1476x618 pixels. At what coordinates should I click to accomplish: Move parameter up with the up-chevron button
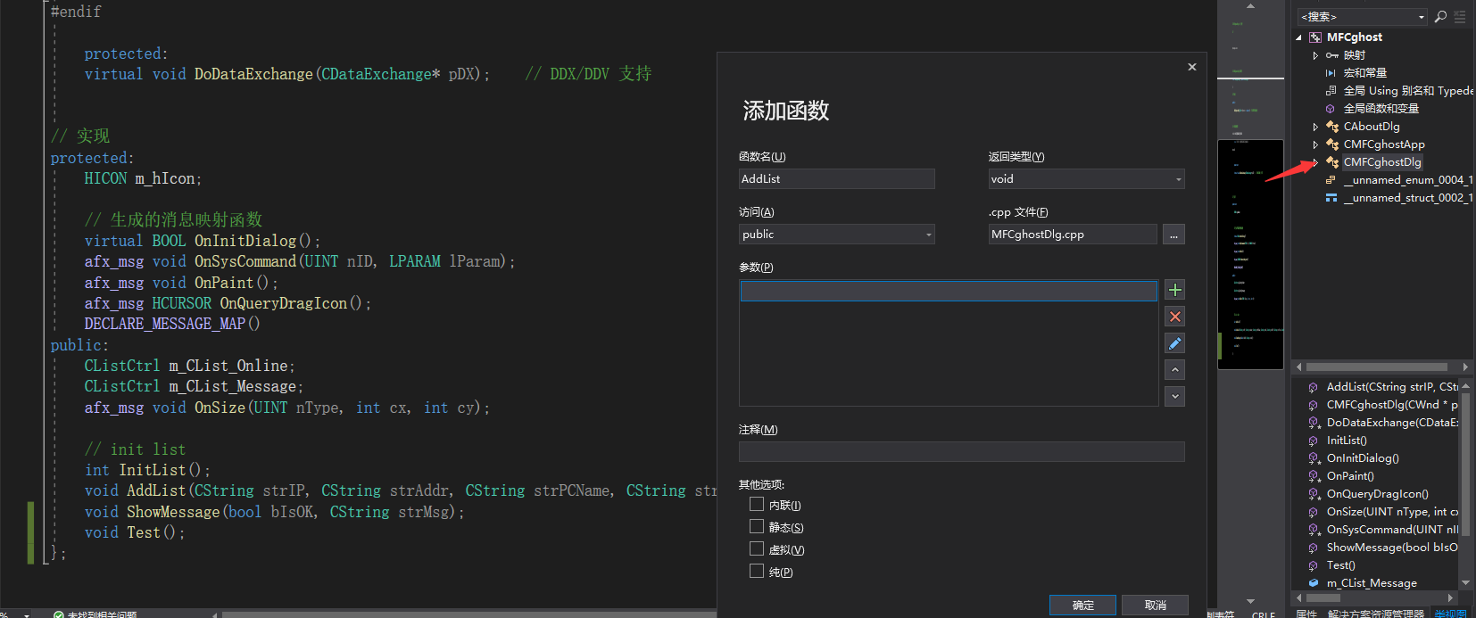1175,370
